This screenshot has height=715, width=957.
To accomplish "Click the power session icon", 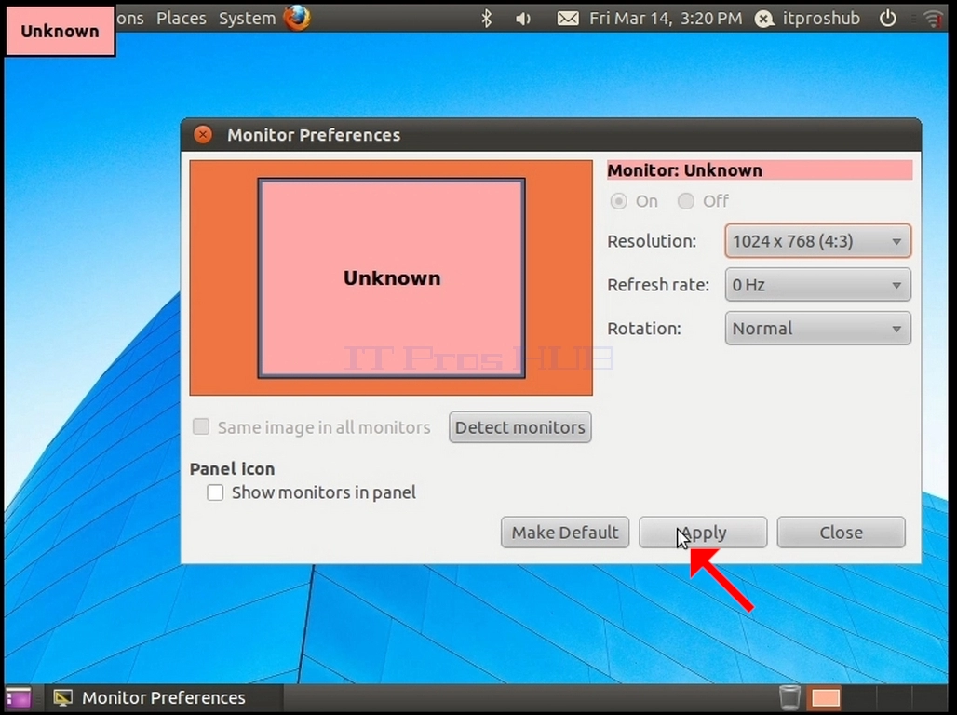I will 888,19.
